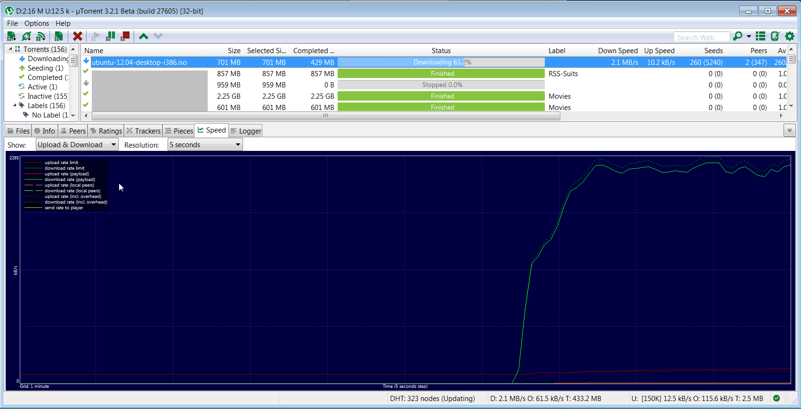
Task: Click the green check icon of 2.25 GB row
Action: coord(86,94)
